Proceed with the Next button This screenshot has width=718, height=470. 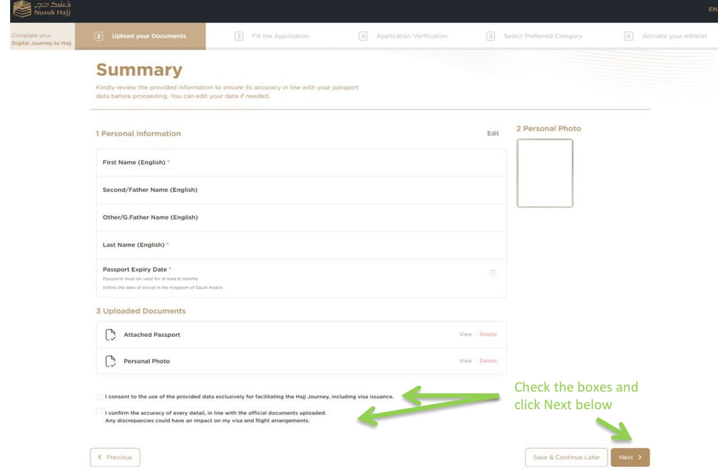point(631,457)
